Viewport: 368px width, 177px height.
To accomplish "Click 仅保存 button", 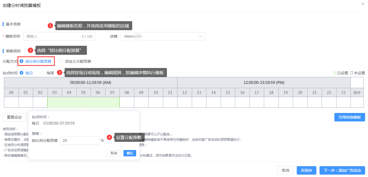I will (306, 170).
